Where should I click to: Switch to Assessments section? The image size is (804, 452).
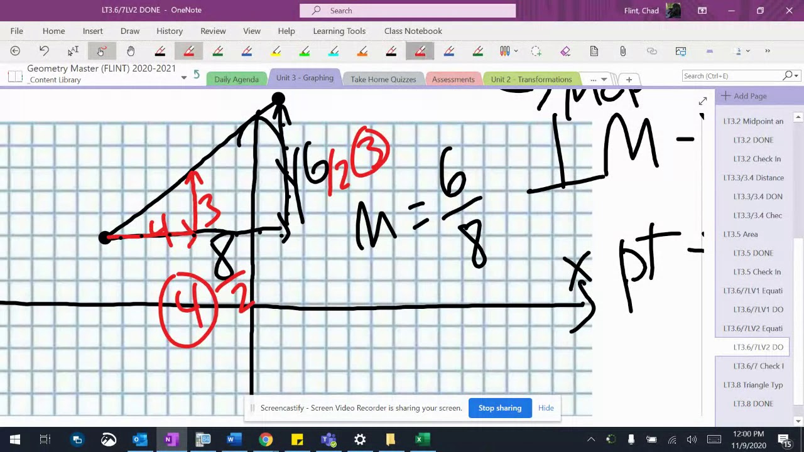(x=453, y=79)
